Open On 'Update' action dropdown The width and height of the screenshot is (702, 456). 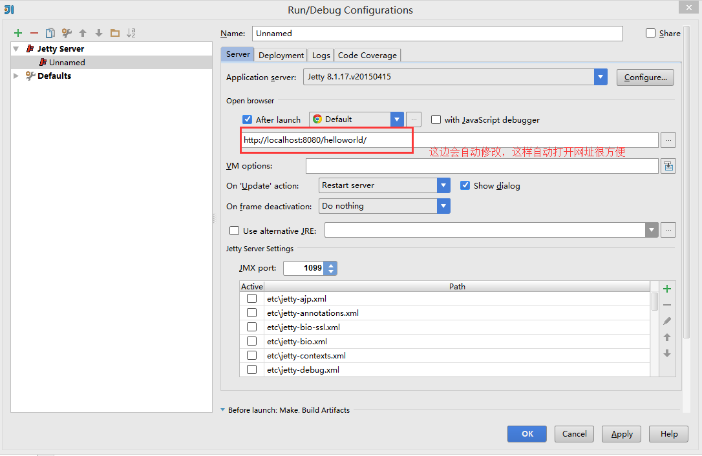(x=443, y=185)
